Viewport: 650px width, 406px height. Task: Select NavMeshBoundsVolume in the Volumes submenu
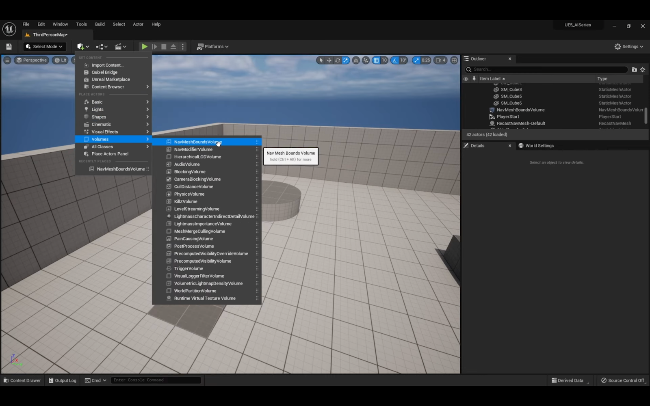(207, 142)
